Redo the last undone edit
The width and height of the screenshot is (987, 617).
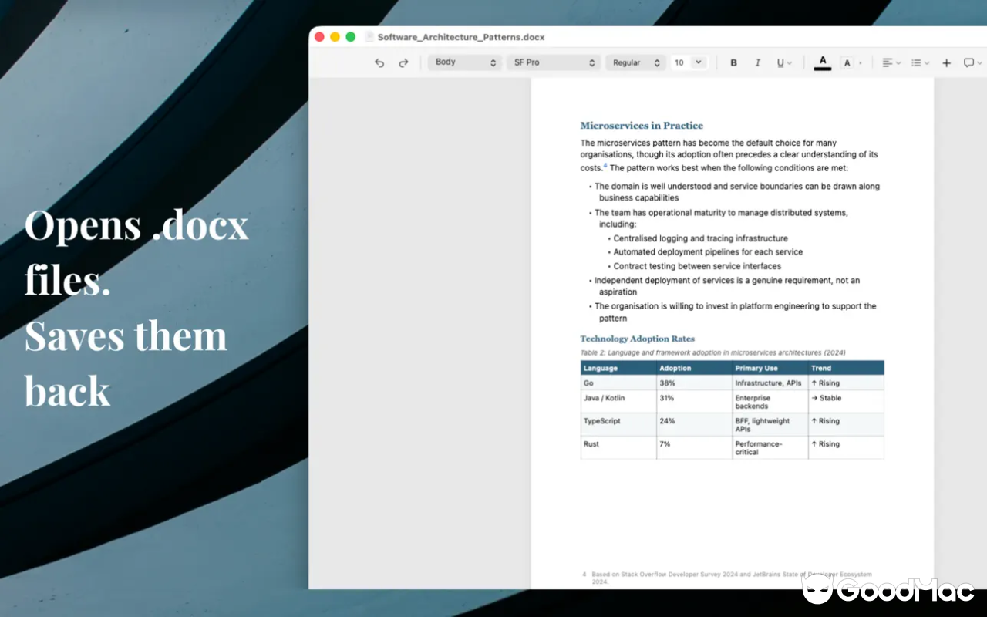pyautogui.click(x=403, y=62)
